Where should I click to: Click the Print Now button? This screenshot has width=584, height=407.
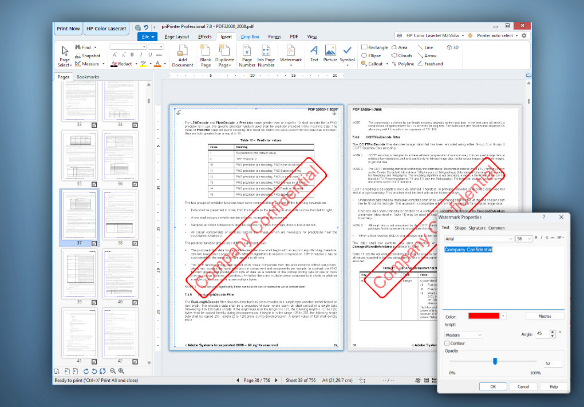click(x=68, y=29)
